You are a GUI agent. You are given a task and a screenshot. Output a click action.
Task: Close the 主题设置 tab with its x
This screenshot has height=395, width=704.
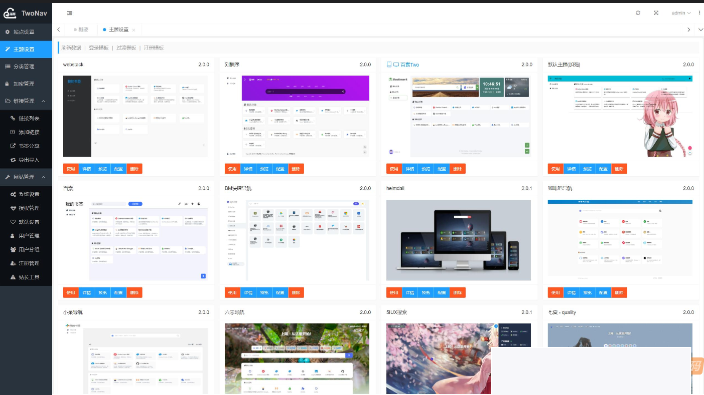coord(133,30)
